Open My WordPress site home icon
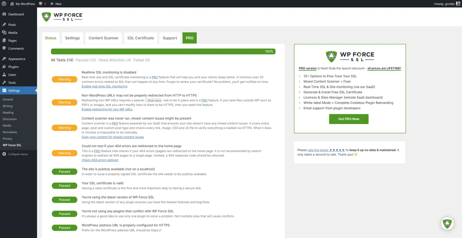Screen dimensions: 462x238 [x=12, y=4]
